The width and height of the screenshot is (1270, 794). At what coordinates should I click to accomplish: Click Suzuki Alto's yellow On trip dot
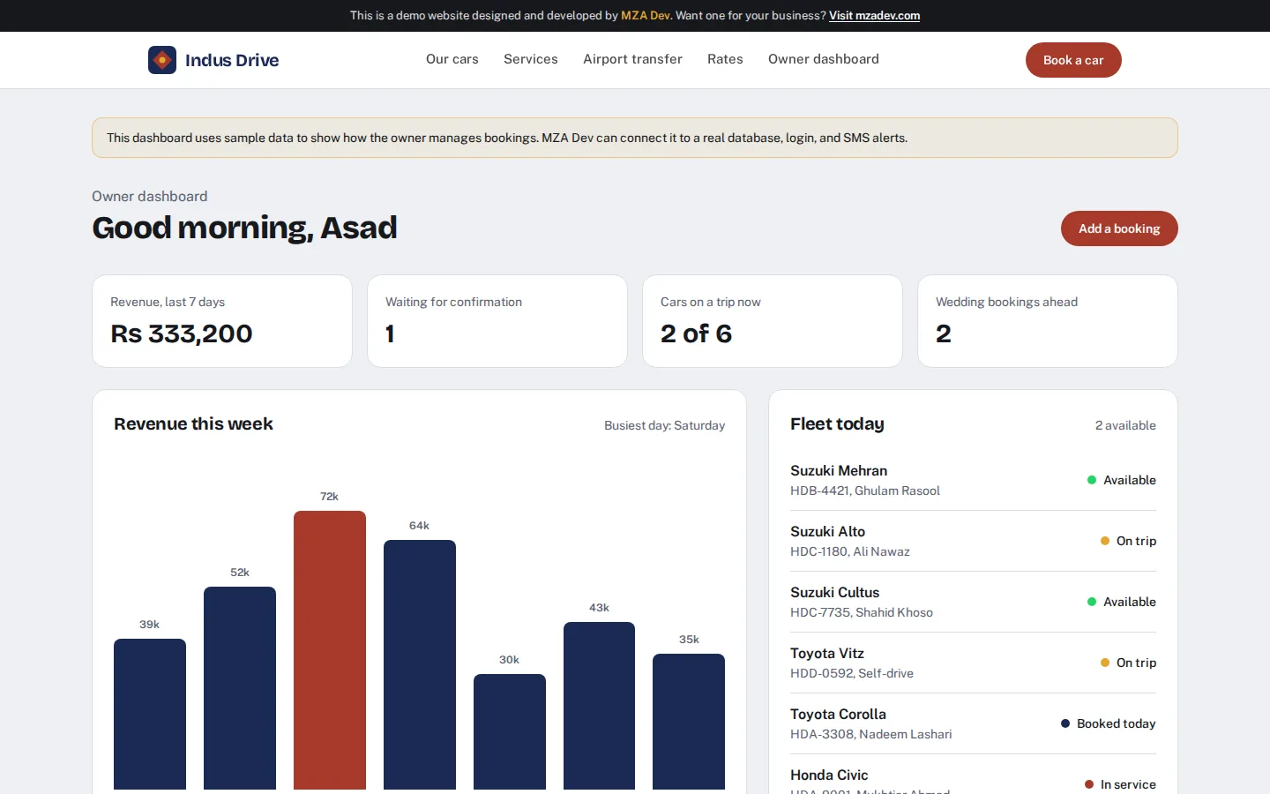point(1105,541)
